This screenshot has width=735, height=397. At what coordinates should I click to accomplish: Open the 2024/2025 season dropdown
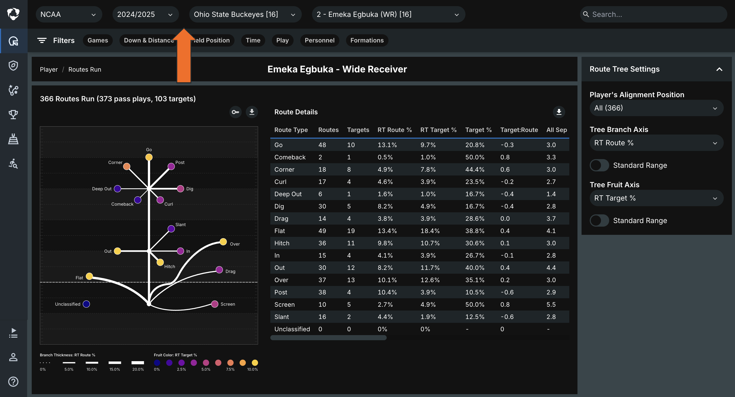point(146,14)
